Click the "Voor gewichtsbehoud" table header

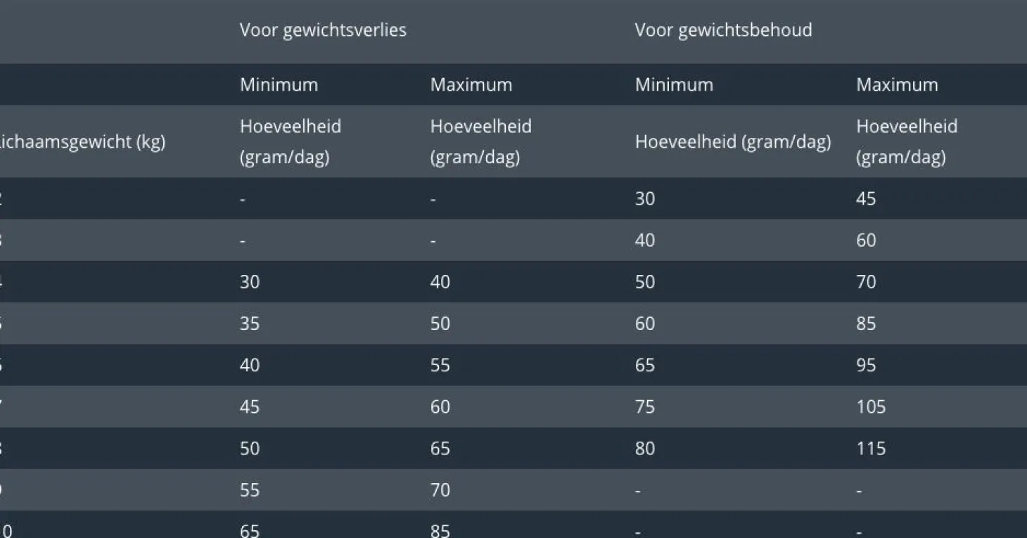(723, 30)
